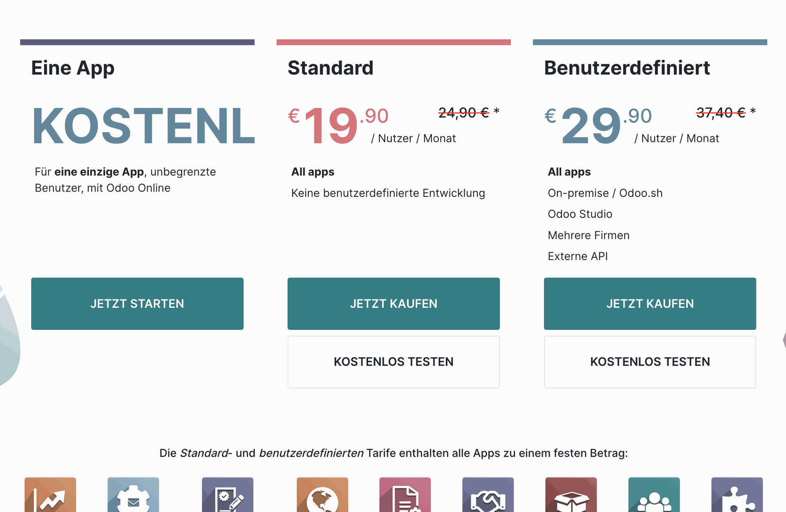Click JETZT STARTEN under Eine App
This screenshot has height=512, width=786.
pyautogui.click(x=137, y=304)
